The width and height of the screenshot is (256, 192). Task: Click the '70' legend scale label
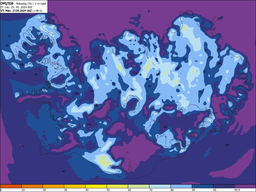(x=151, y=190)
